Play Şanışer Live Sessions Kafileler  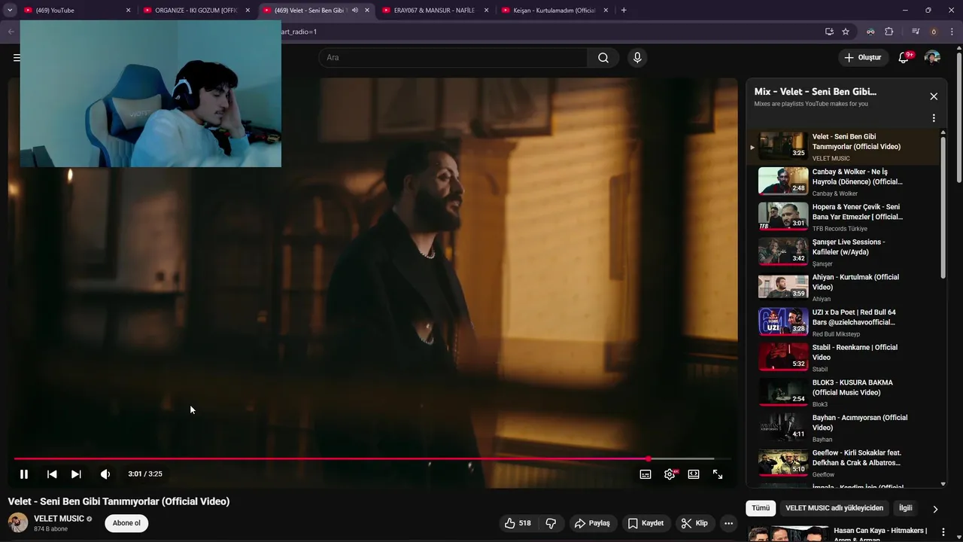[843, 252]
